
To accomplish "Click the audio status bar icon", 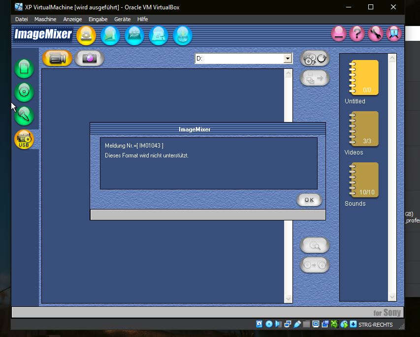I will coord(278,324).
